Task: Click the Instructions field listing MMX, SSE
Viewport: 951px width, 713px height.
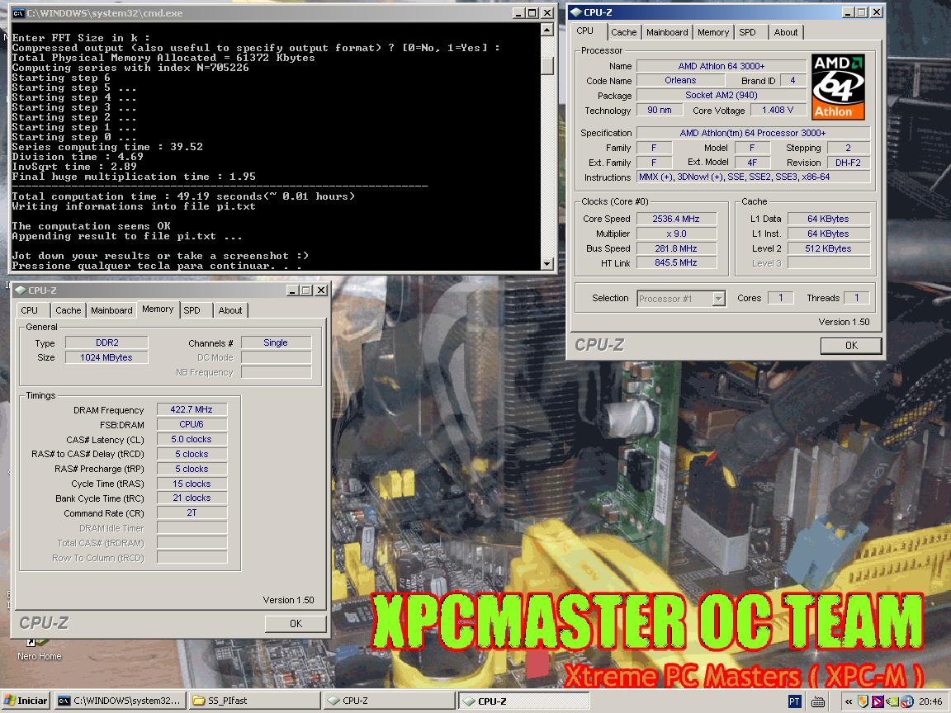Action: [x=753, y=177]
